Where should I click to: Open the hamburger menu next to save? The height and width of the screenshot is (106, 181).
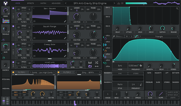pos(123,3)
